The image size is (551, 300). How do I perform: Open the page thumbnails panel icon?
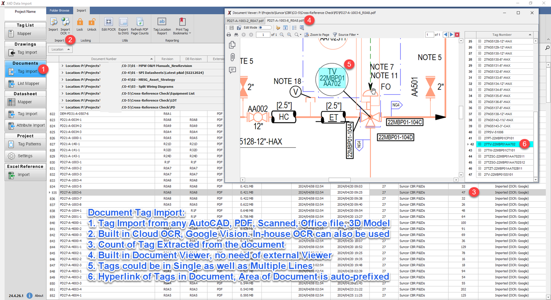point(232,45)
